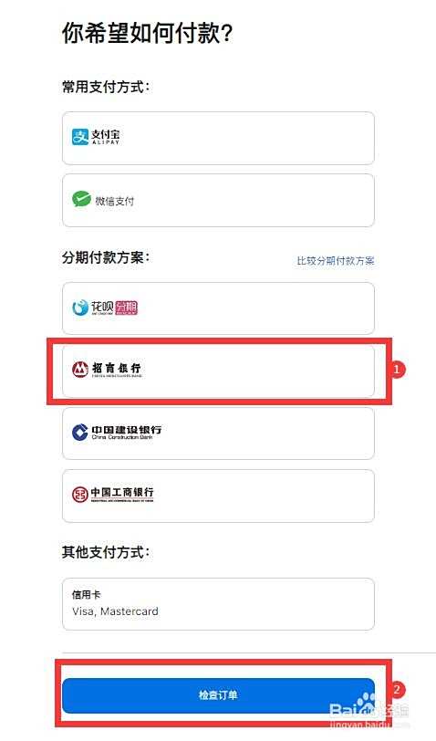Viewport: 436px width, 741px height.
Task: Choose the 中国工商银行 installment option
Action: tap(218, 496)
